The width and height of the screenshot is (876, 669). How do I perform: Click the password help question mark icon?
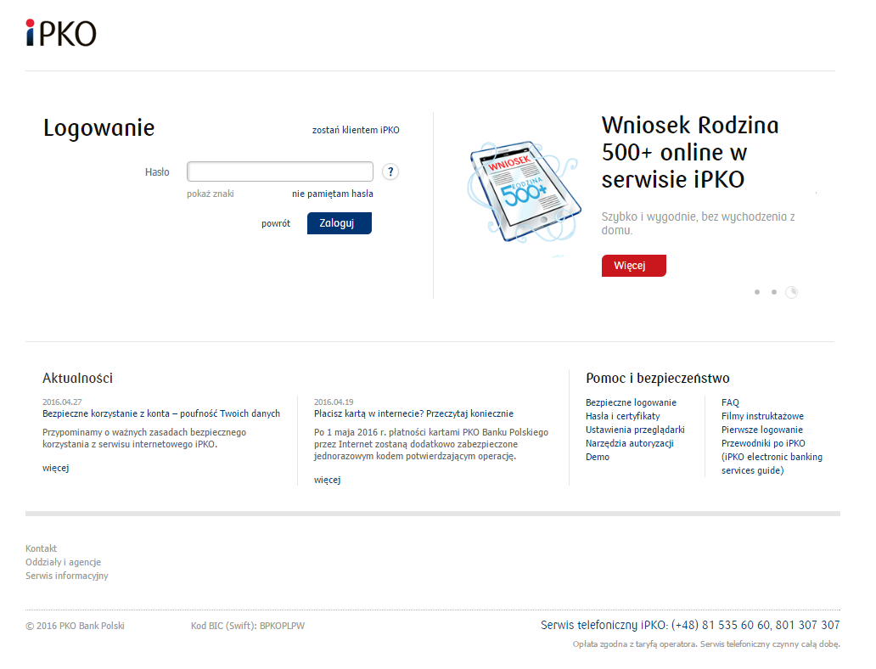pyautogui.click(x=390, y=172)
